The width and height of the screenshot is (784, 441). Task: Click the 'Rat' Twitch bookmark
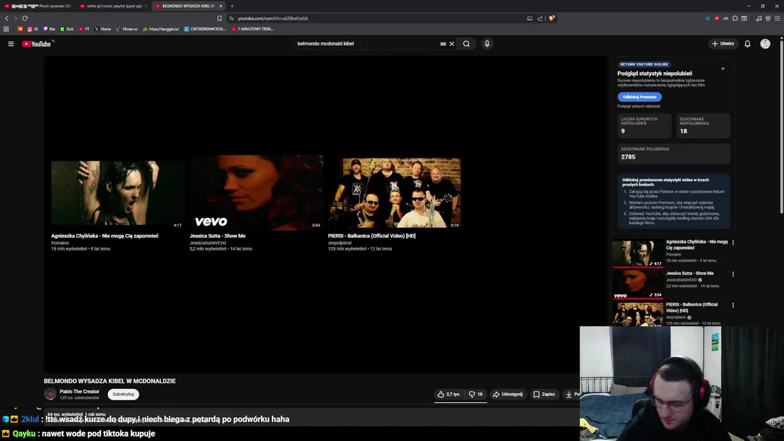[49, 29]
